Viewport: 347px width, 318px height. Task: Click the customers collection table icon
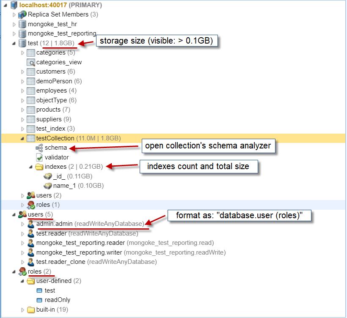point(31,71)
